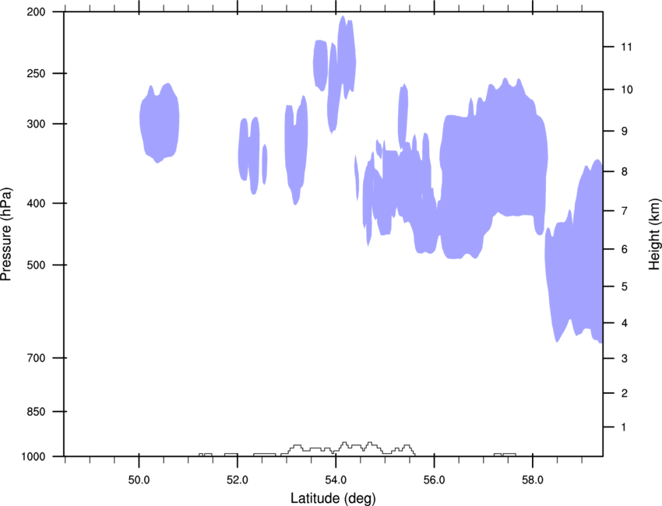This screenshot has width=662, height=506.
Task: Click the 1 km height tick label
Action: [625, 427]
